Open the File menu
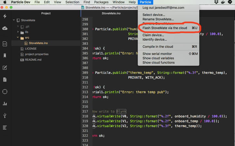 pyautogui.click(x=37, y=2)
